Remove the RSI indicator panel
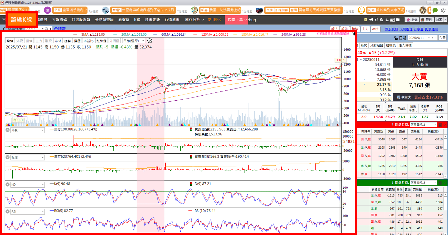 click(8, 212)
